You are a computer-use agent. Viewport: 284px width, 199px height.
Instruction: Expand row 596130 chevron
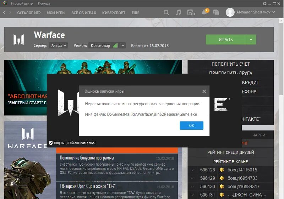192,187
